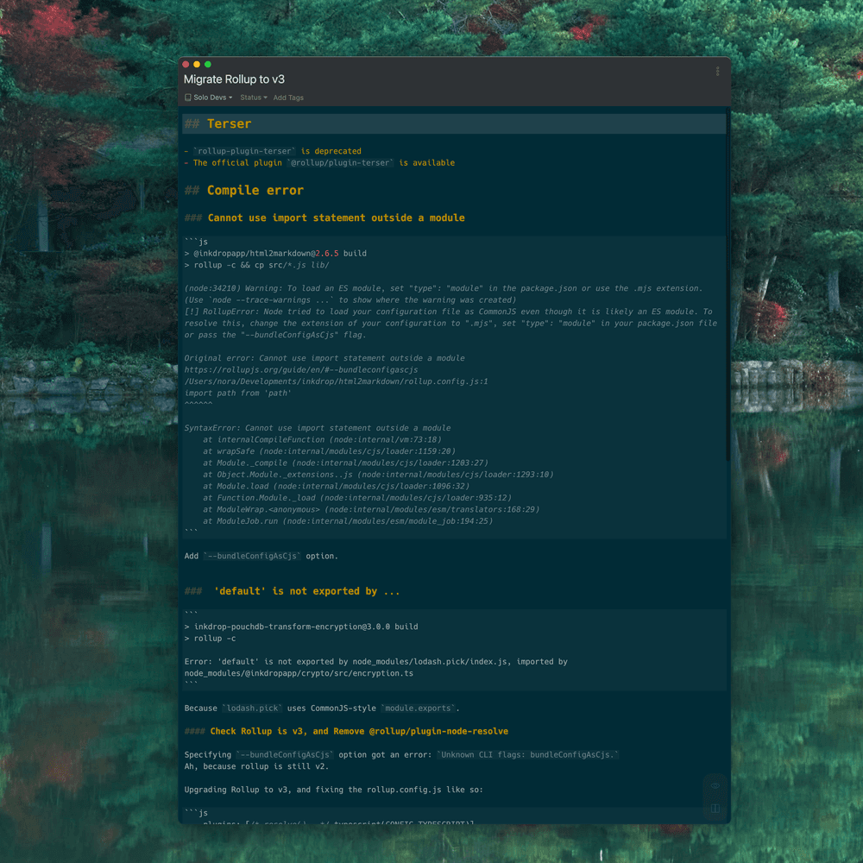Toggle preview mode with the eye icon

point(715,786)
